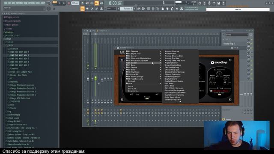Select 'Dawn Lo Fi Sample Pack' folder
The width and height of the screenshot is (274, 154).
coord(21,72)
